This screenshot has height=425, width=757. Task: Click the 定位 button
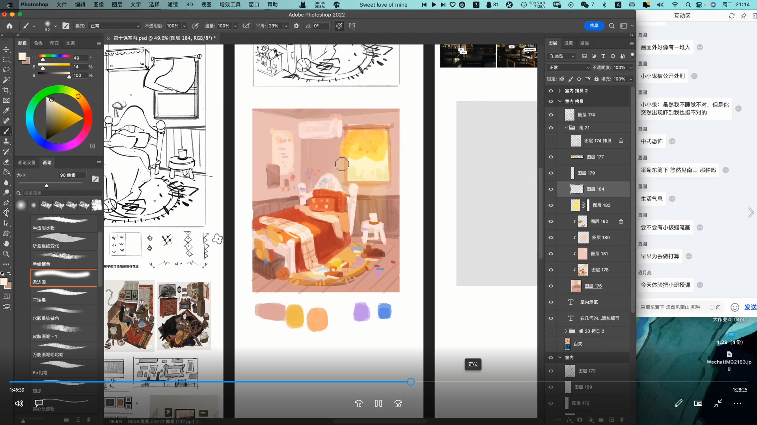[x=473, y=364]
